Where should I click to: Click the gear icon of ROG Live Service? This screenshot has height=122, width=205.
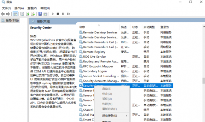pyautogui.click(x=81, y=56)
